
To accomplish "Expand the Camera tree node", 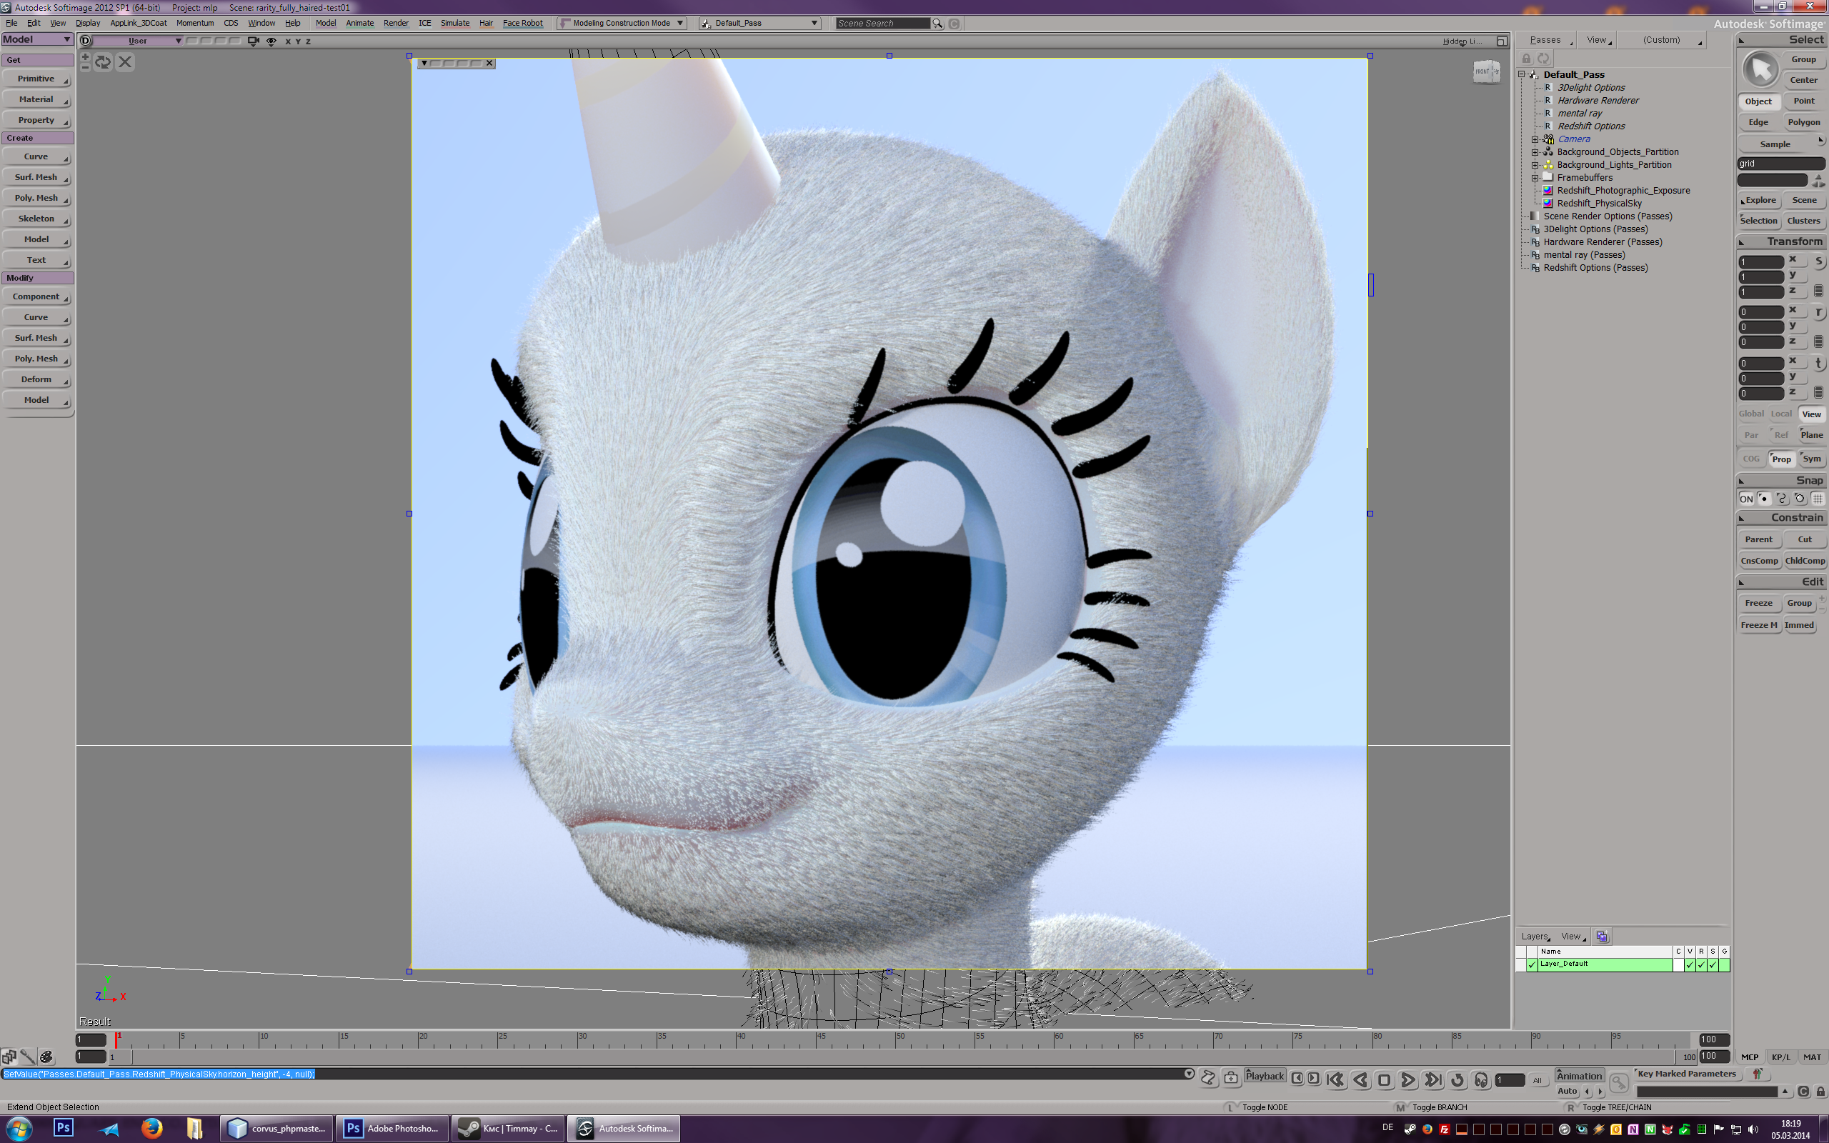I will point(1535,139).
